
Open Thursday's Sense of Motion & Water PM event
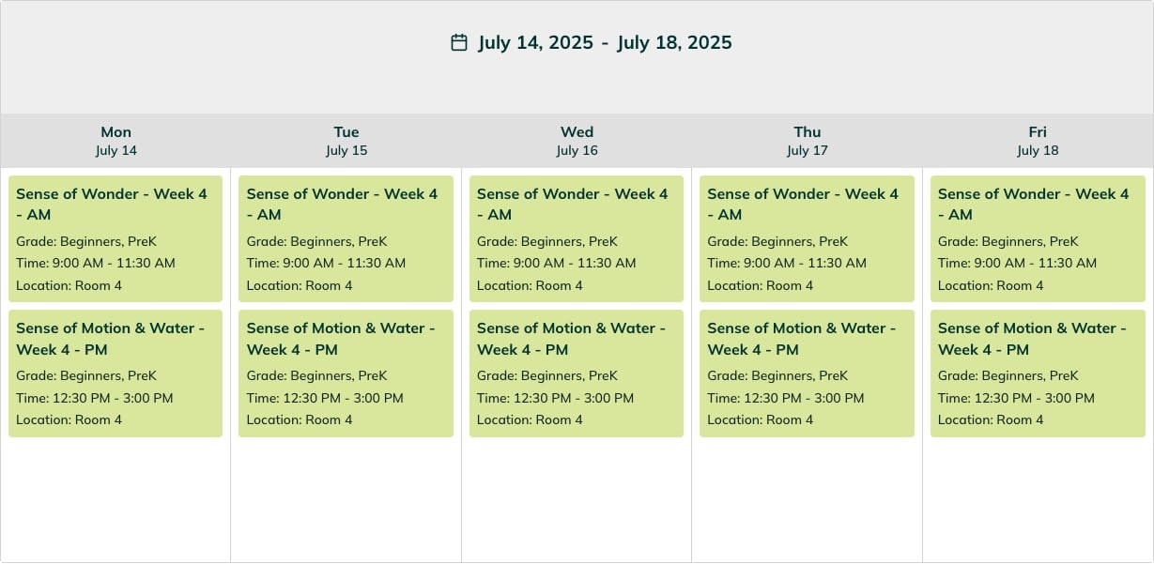(807, 373)
